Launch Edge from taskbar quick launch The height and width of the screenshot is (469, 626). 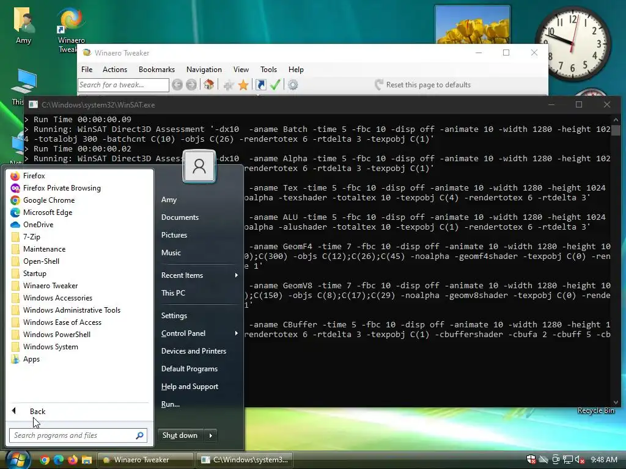tap(59, 460)
